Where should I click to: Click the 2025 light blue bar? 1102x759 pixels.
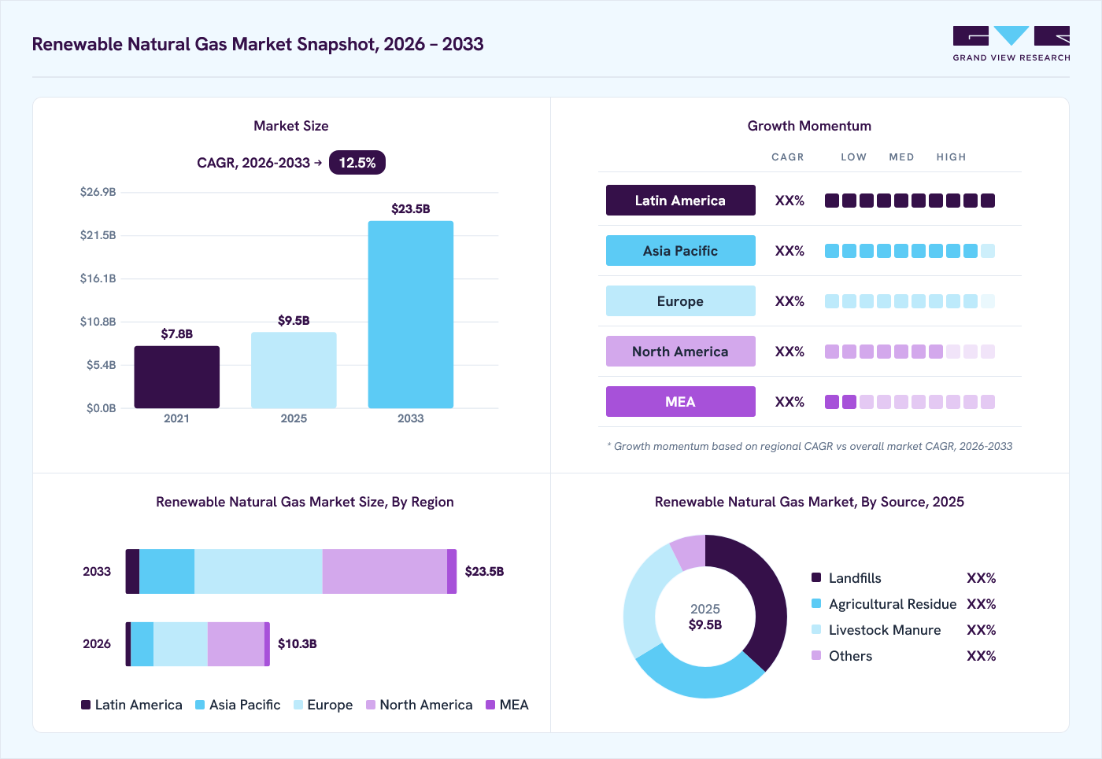pos(294,370)
